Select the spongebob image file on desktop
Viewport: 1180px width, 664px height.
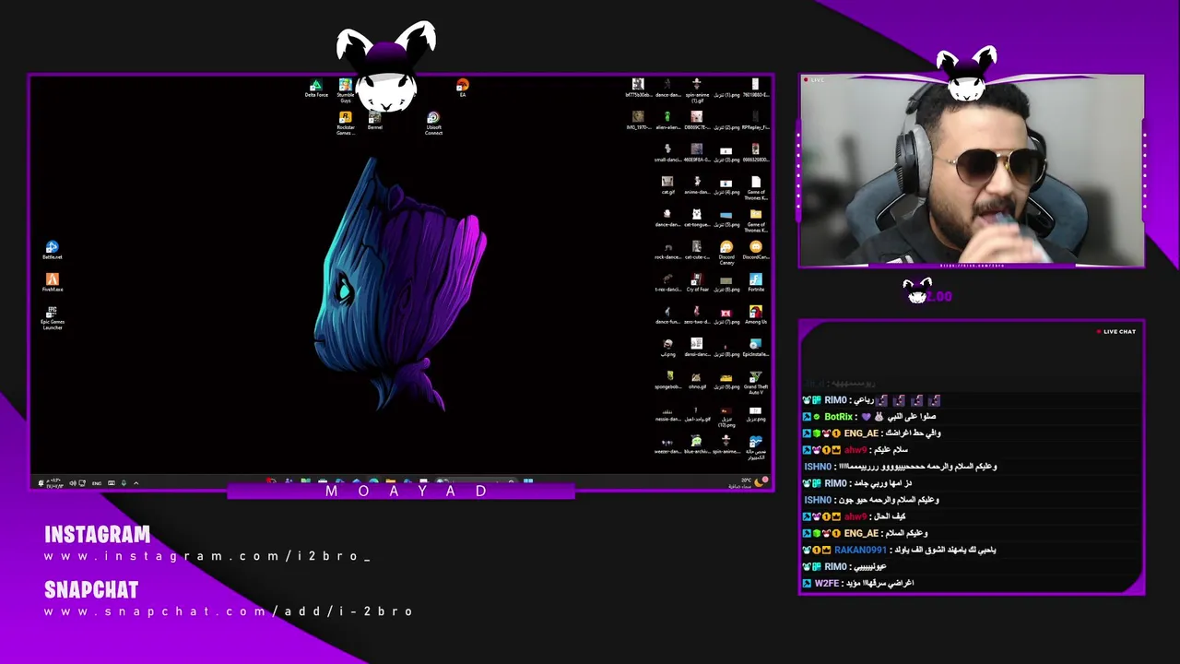tap(667, 380)
